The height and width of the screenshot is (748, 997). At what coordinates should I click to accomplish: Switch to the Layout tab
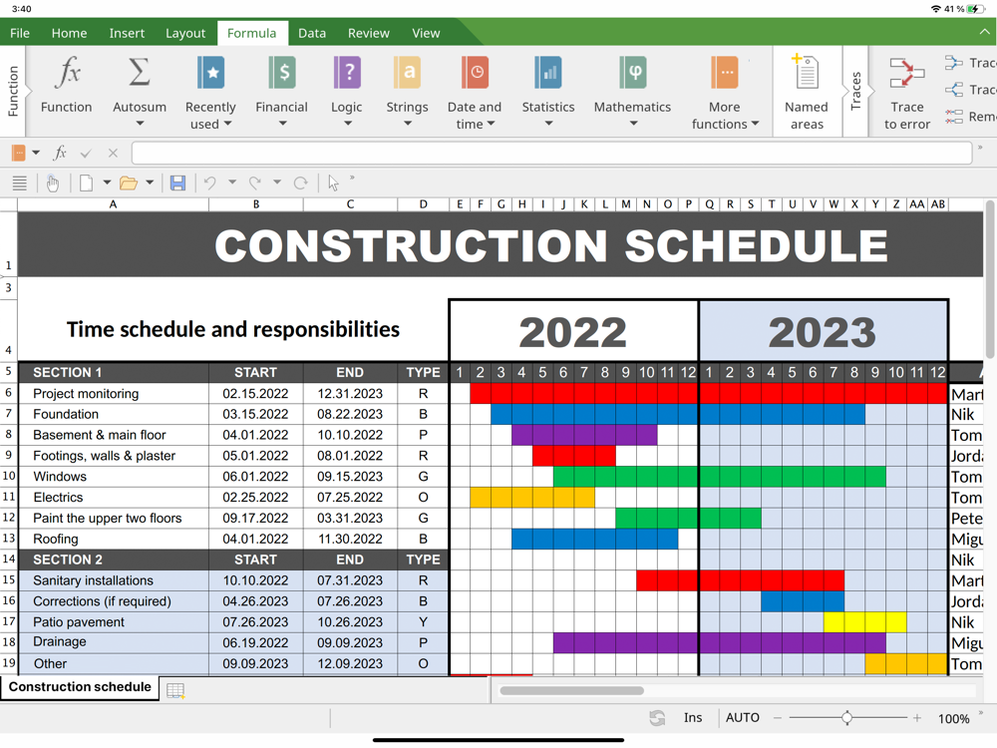tap(185, 33)
